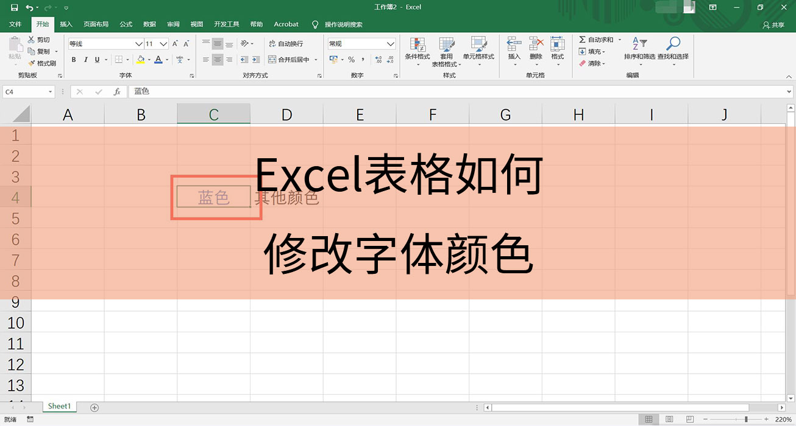Viewport: 796px width, 426px height.
Task: Open the Format (格式) cells menu
Action: [x=557, y=51]
